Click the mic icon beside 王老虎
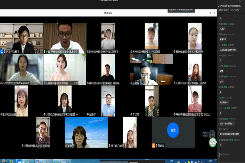245x163 pixels. [x=131, y=83]
